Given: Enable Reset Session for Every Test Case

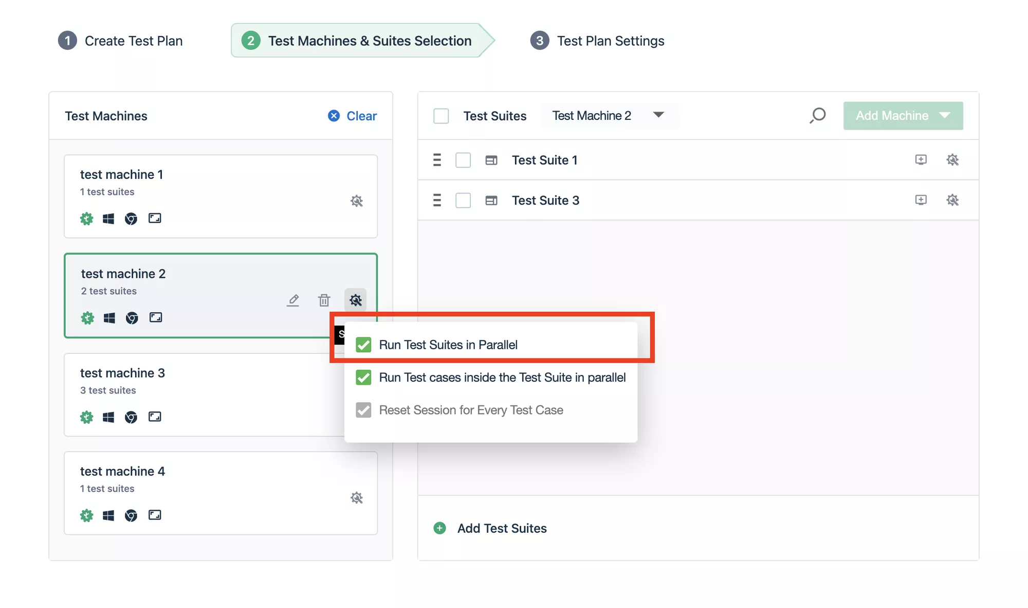Looking at the screenshot, I should (363, 409).
